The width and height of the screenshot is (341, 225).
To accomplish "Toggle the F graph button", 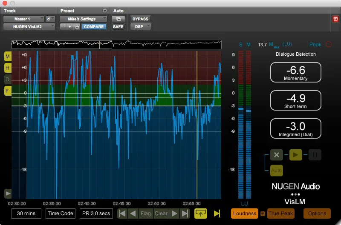I will [x=8, y=91].
